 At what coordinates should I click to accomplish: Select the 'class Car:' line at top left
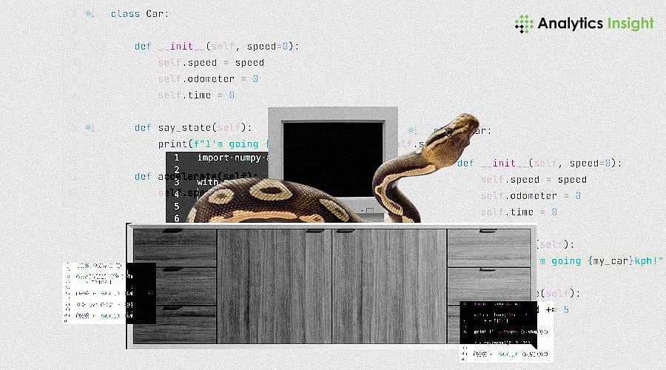coord(139,14)
